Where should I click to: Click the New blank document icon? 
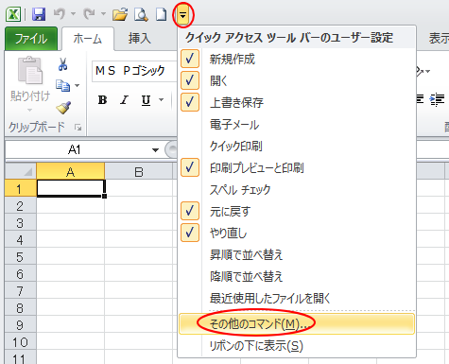(161, 14)
